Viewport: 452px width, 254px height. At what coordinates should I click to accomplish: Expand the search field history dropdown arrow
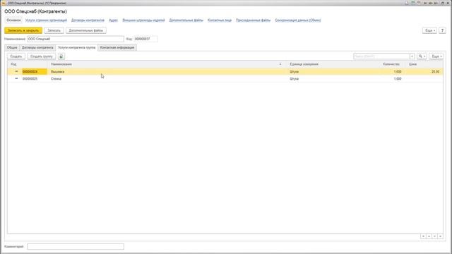point(412,56)
